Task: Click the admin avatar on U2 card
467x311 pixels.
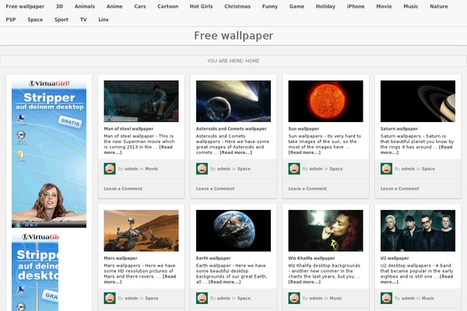Action: (386, 299)
